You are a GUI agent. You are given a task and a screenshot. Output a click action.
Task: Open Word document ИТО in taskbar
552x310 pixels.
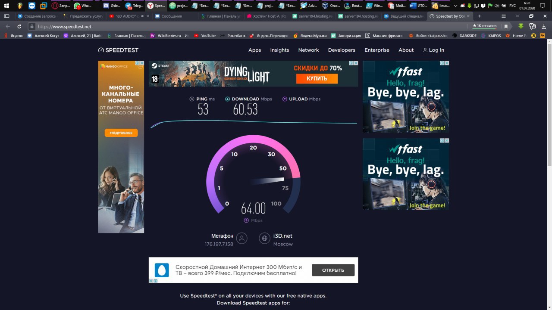point(419,6)
